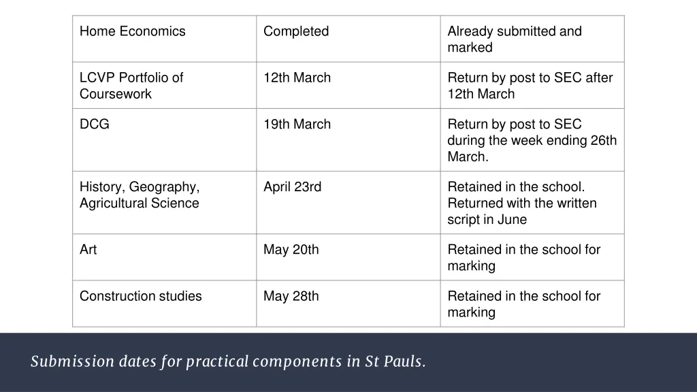
Task: Select the Art subject cell
Action: click(x=165, y=257)
